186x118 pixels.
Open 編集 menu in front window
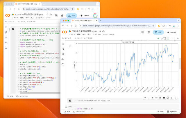(x=79, y=34)
